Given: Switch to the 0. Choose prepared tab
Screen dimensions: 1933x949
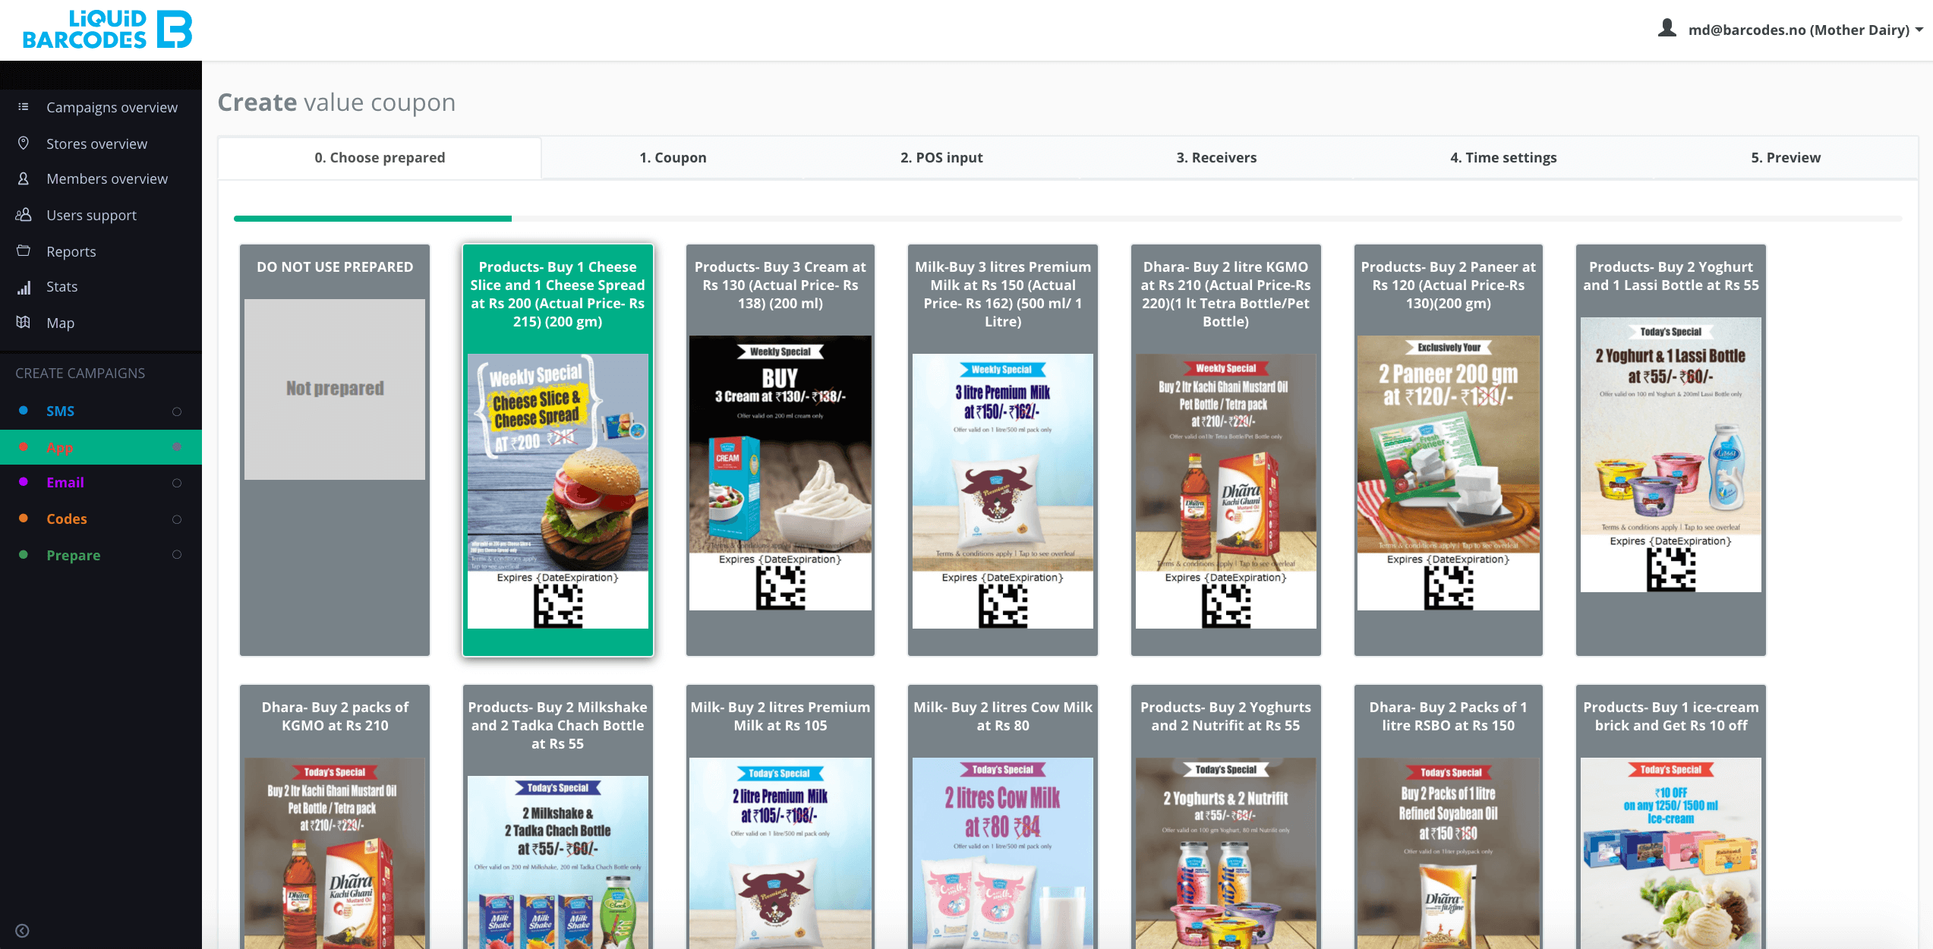Looking at the screenshot, I should [x=380, y=157].
